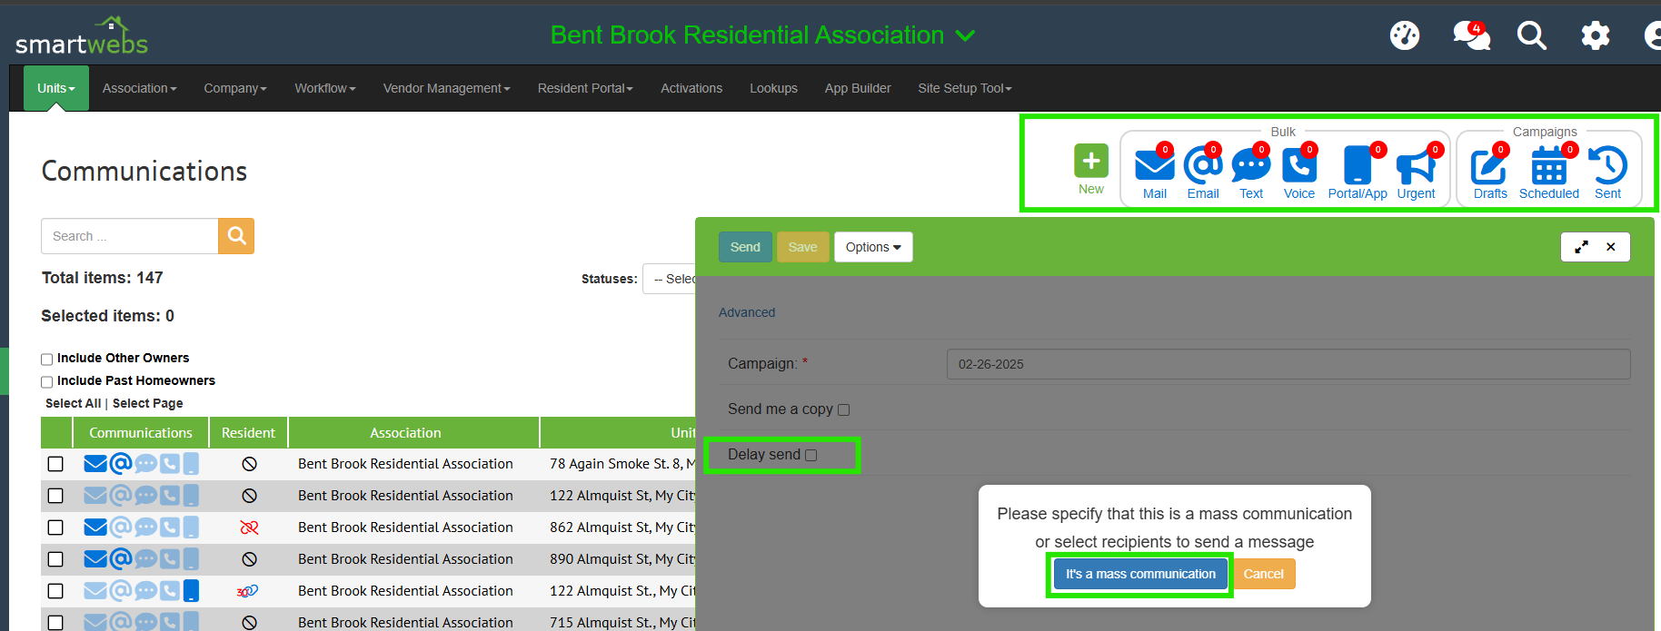The height and width of the screenshot is (631, 1661).
Task: Enable the Delay send checkbox
Action: pos(811,456)
